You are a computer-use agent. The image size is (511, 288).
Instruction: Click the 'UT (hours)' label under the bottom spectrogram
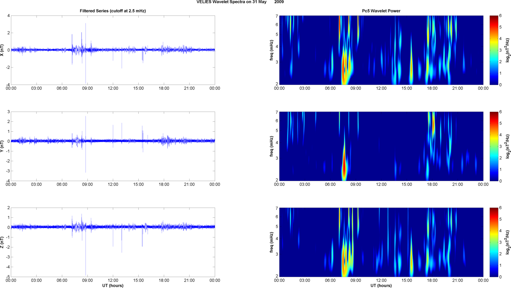[381, 285]
